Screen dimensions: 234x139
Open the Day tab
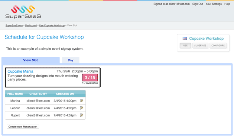(71, 60)
